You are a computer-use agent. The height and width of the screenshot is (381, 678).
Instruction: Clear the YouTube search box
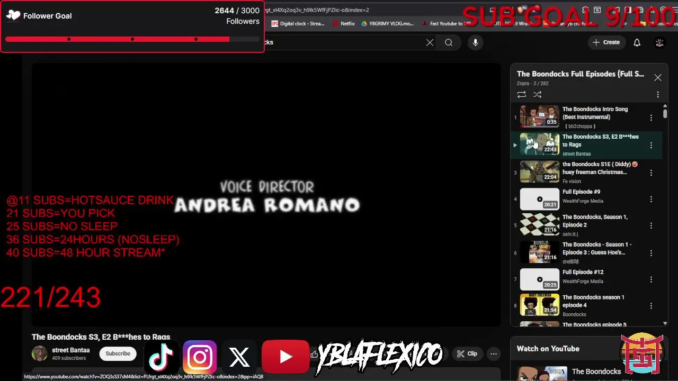pos(430,42)
